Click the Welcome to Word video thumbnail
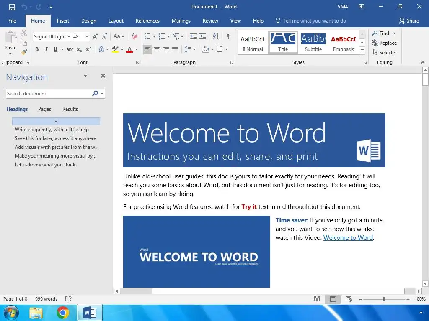The width and height of the screenshot is (429, 321). click(x=196, y=251)
